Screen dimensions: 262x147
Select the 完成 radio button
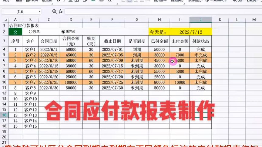click(30, 31)
